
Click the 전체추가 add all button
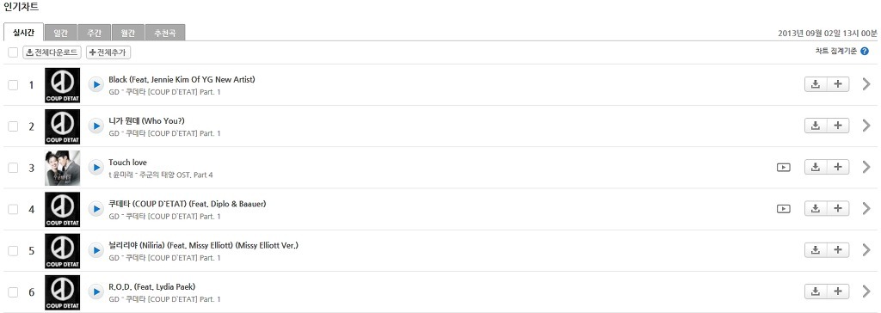(x=108, y=52)
